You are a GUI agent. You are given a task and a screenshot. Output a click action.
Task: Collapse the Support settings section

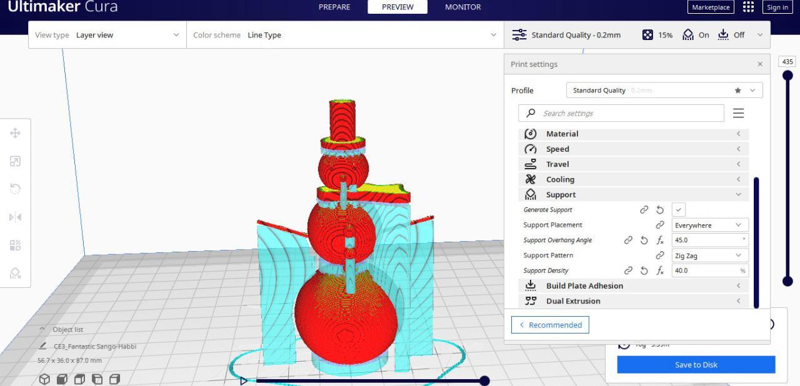click(633, 195)
